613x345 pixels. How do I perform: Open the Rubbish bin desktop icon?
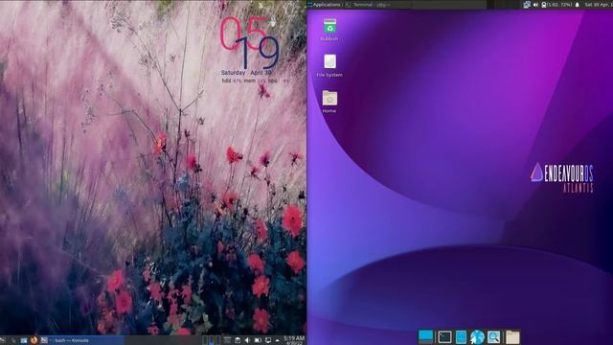[x=329, y=30]
